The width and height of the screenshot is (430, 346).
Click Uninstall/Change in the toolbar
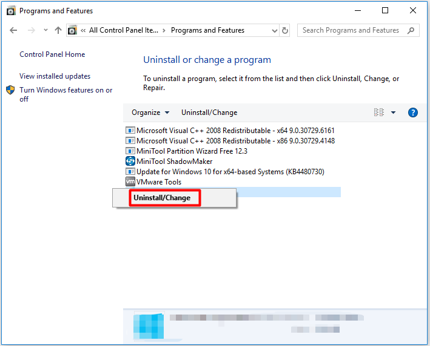click(x=209, y=113)
